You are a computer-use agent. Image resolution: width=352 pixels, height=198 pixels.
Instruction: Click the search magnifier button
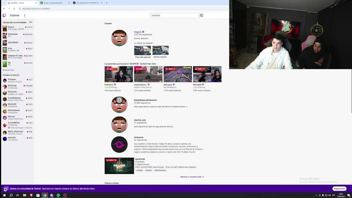pyautogui.click(x=201, y=15)
